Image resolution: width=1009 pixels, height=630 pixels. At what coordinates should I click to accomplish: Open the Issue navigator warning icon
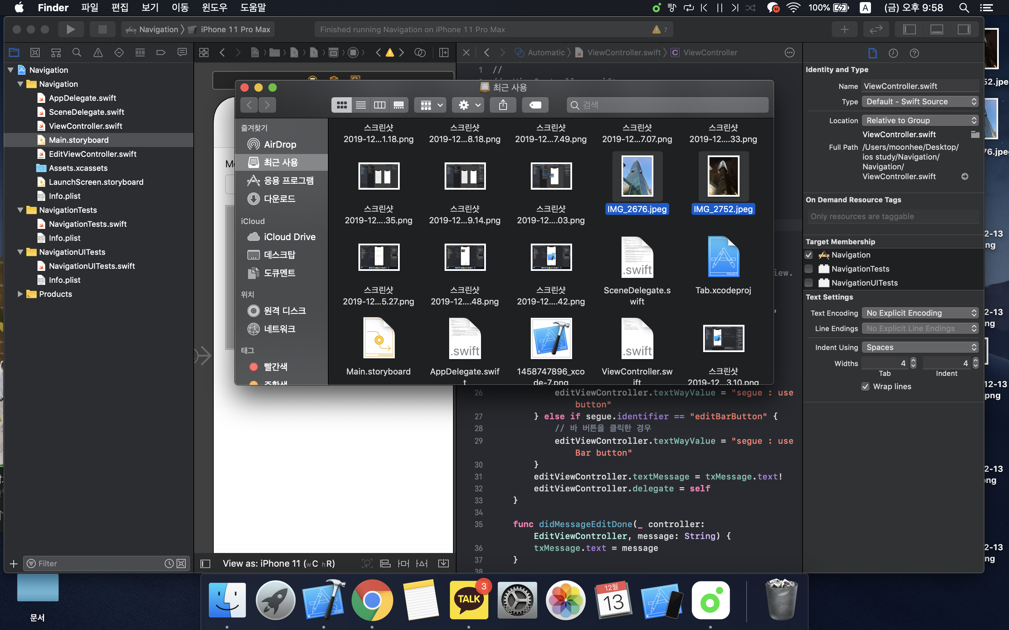tap(98, 52)
